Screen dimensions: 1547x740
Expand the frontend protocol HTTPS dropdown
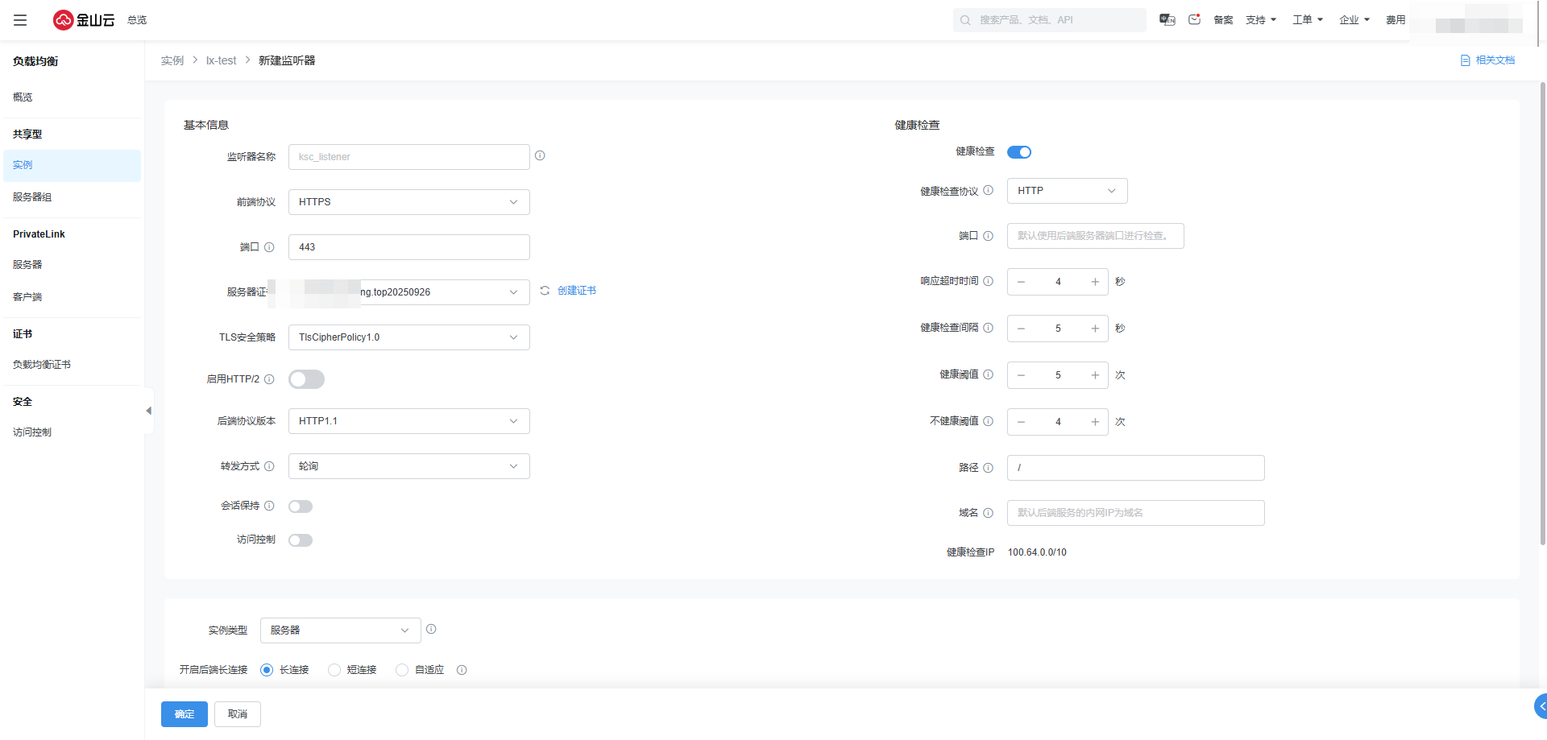click(x=409, y=202)
